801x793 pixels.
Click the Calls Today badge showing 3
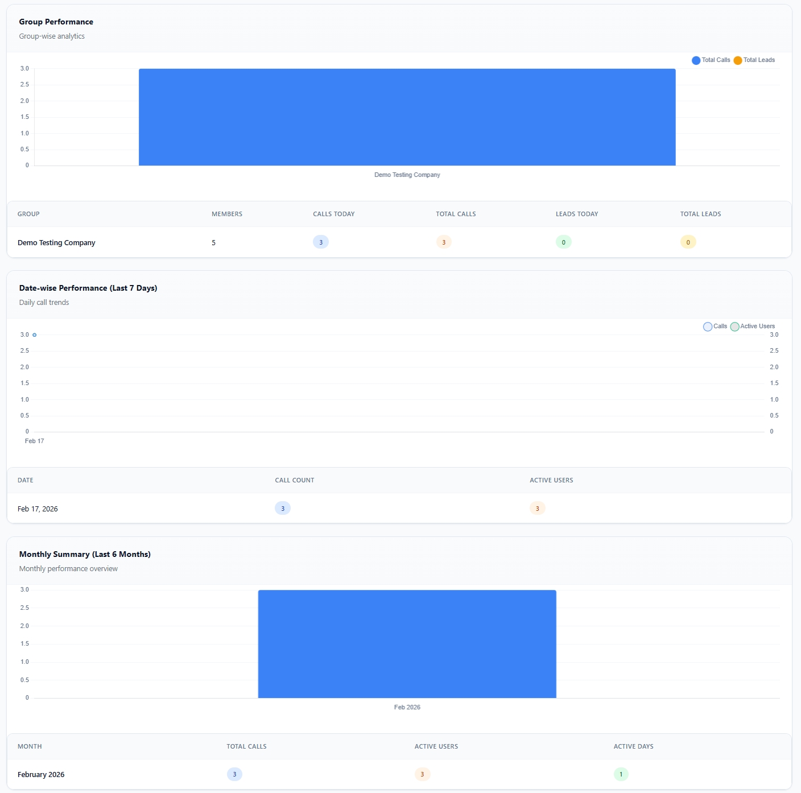coord(320,242)
